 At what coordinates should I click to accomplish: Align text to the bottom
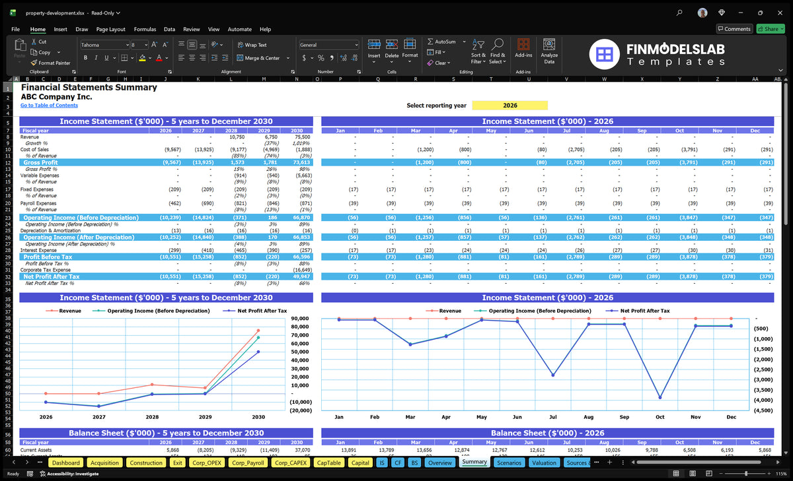[203, 45]
